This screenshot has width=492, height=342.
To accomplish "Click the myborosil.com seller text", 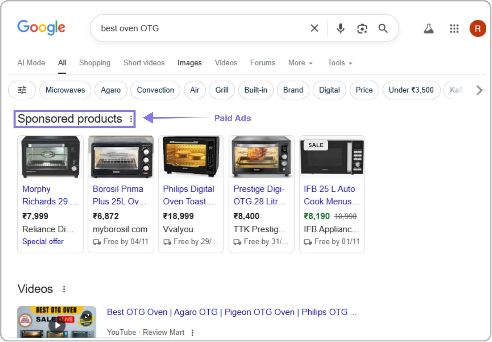I will point(120,229).
